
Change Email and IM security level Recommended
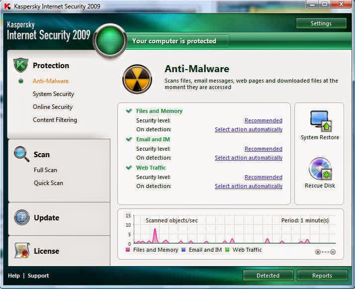[x=264, y=149]
